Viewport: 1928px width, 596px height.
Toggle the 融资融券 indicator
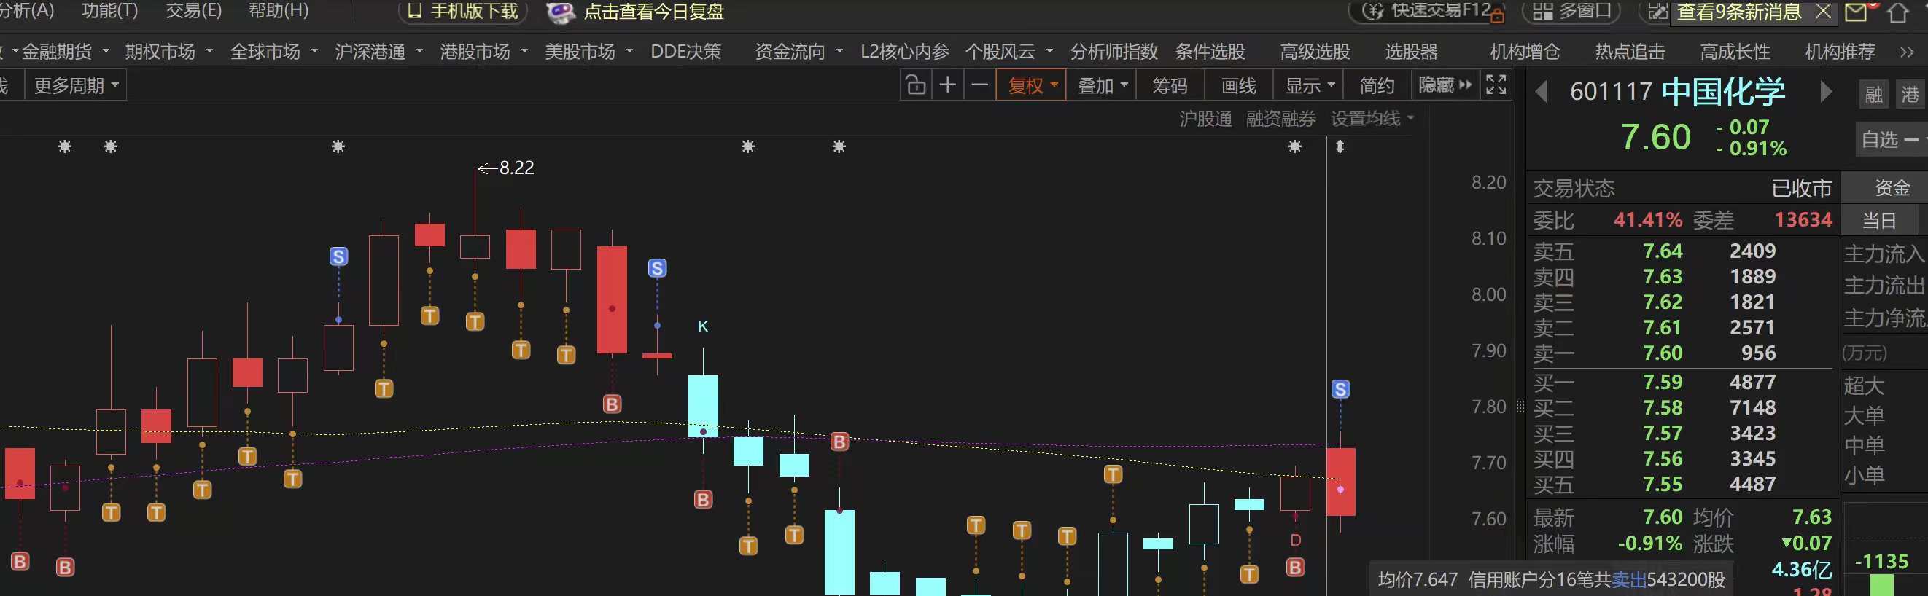[x=1280, y=119]
